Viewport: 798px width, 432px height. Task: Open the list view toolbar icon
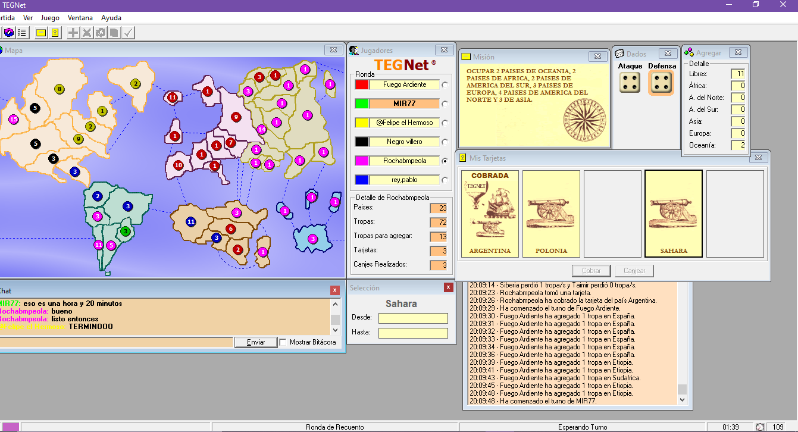[x=22, y=32]
